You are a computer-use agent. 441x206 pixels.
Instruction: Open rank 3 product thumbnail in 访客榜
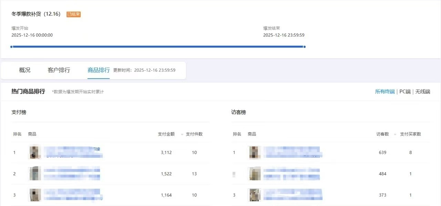255,195
